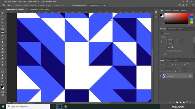Toggle the type layer filter

coord(179,64)
